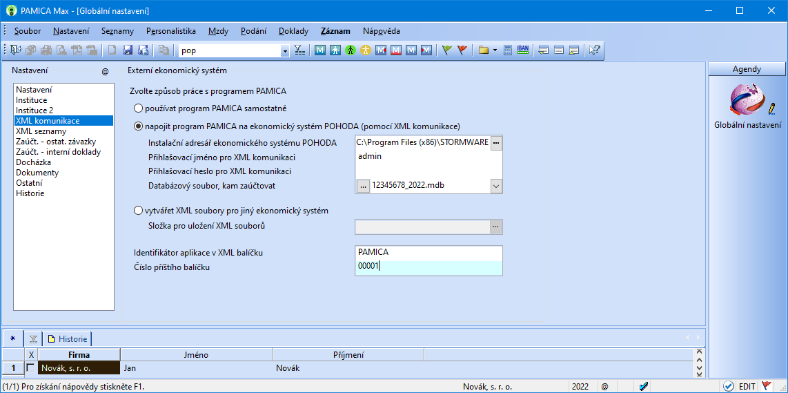
Task: Click the M icon with red right arrow
Action: pyautogui.click(x=426, y=50)
